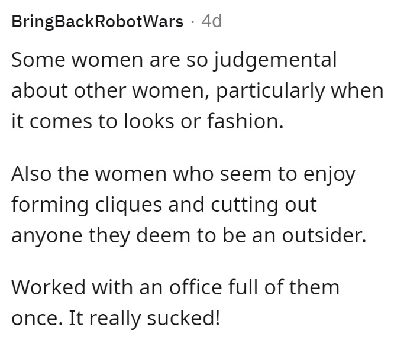The image size is (407, 337).
Task: Click the word "outsider." in the comment
Action: coord(324,235)
